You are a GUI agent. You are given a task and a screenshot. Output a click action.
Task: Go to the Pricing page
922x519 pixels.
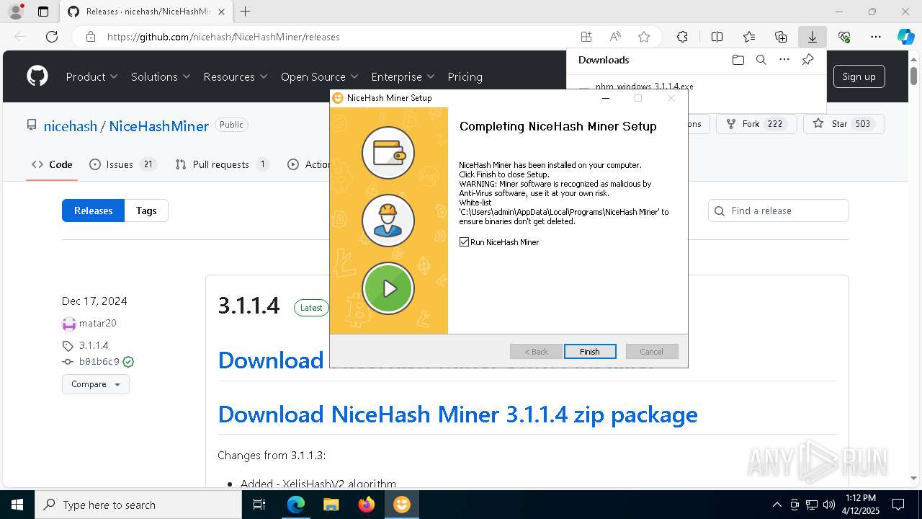465,76
